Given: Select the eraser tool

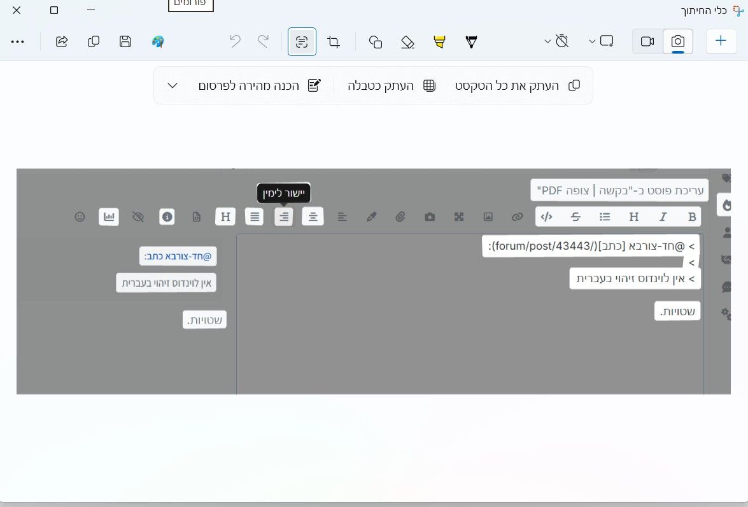Looking at the screenshot, I should 407,42.
